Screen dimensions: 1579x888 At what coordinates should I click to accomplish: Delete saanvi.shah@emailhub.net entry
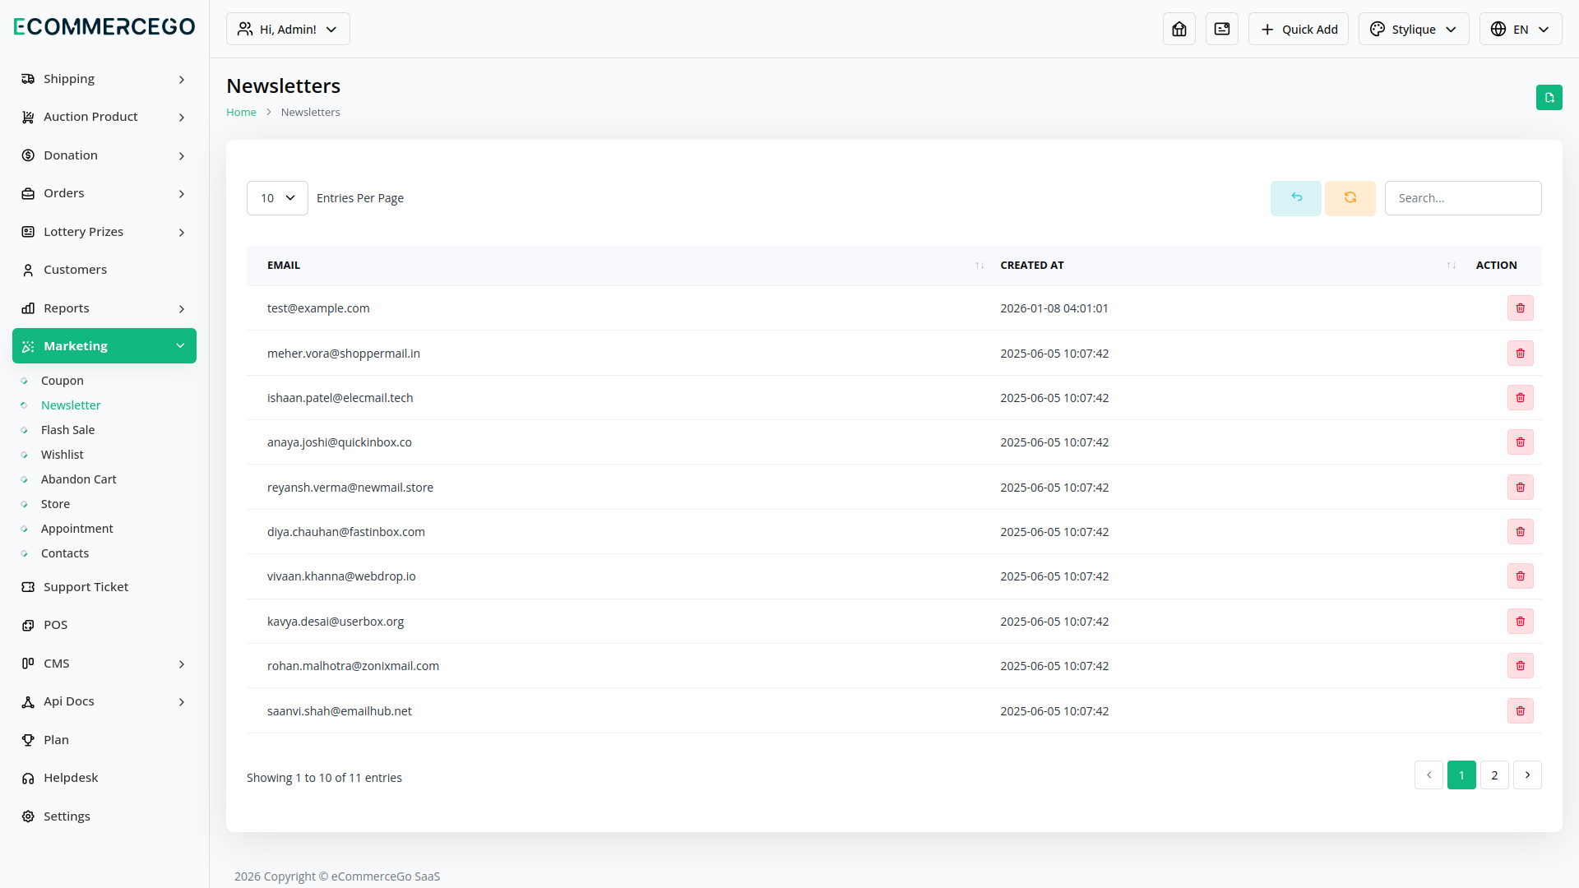[x=1520, y=711]
